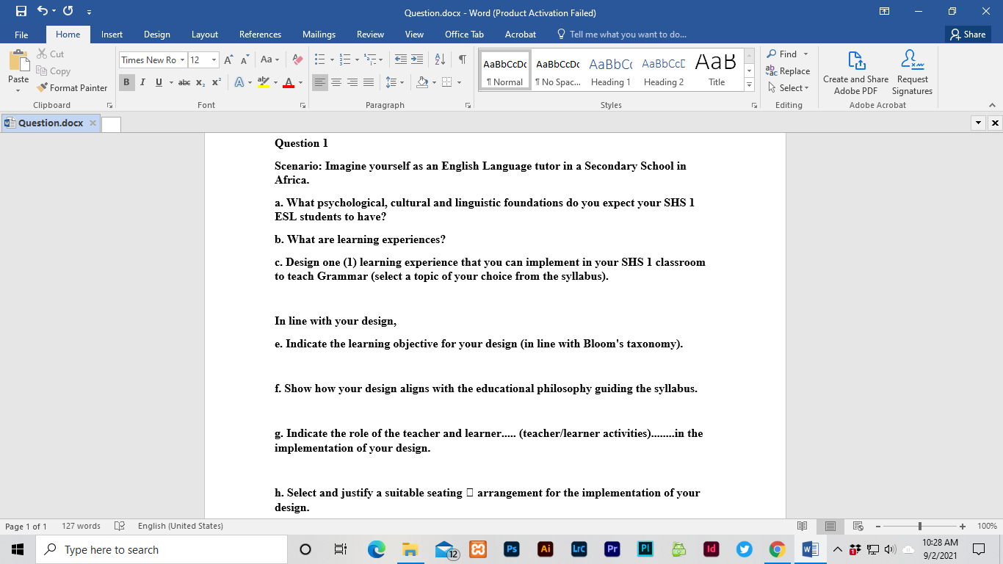Click the Copy button
1003x564 pixels.
(x=54, y=71)
